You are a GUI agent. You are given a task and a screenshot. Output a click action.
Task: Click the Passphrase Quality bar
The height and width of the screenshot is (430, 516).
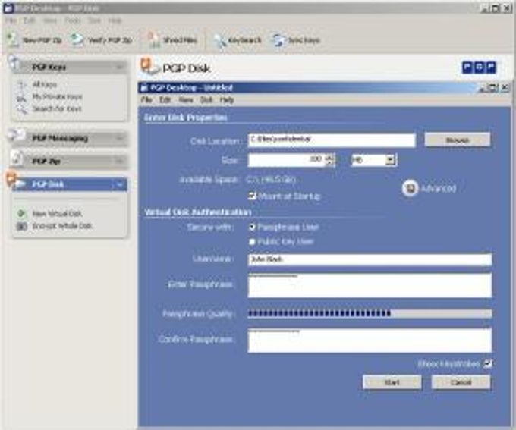click(370, 313)
